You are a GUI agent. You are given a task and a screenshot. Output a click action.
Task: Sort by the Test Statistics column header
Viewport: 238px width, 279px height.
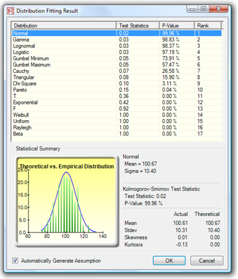point(138,25)
